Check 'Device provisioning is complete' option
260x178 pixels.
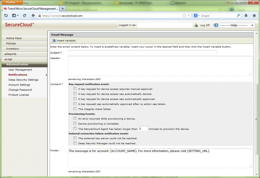(x=75, y=123)
